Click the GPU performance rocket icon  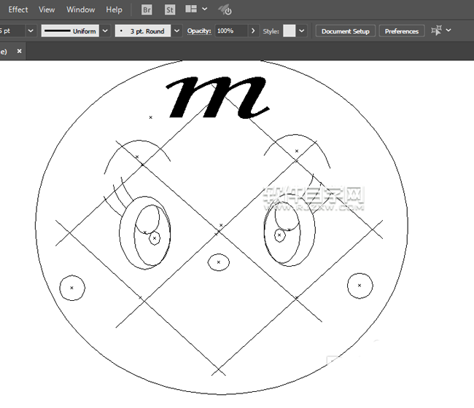(x=225, y=10)
